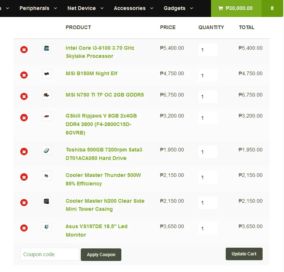Open Intel Core i3-6100 product thumbnail

[x=46, y=48]
